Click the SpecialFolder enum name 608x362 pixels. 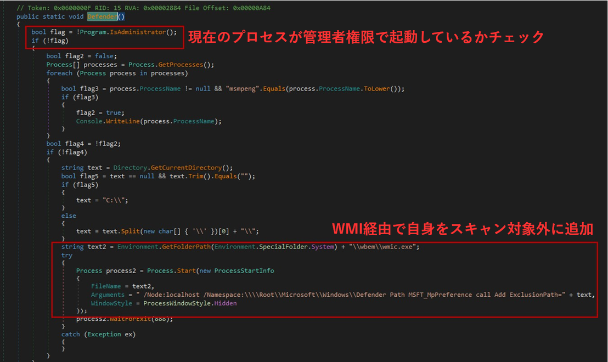tap(284, 247)
